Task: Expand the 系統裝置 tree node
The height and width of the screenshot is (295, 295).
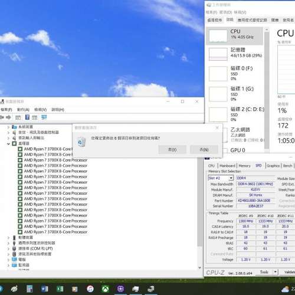Action: click(x=8, y=127)
